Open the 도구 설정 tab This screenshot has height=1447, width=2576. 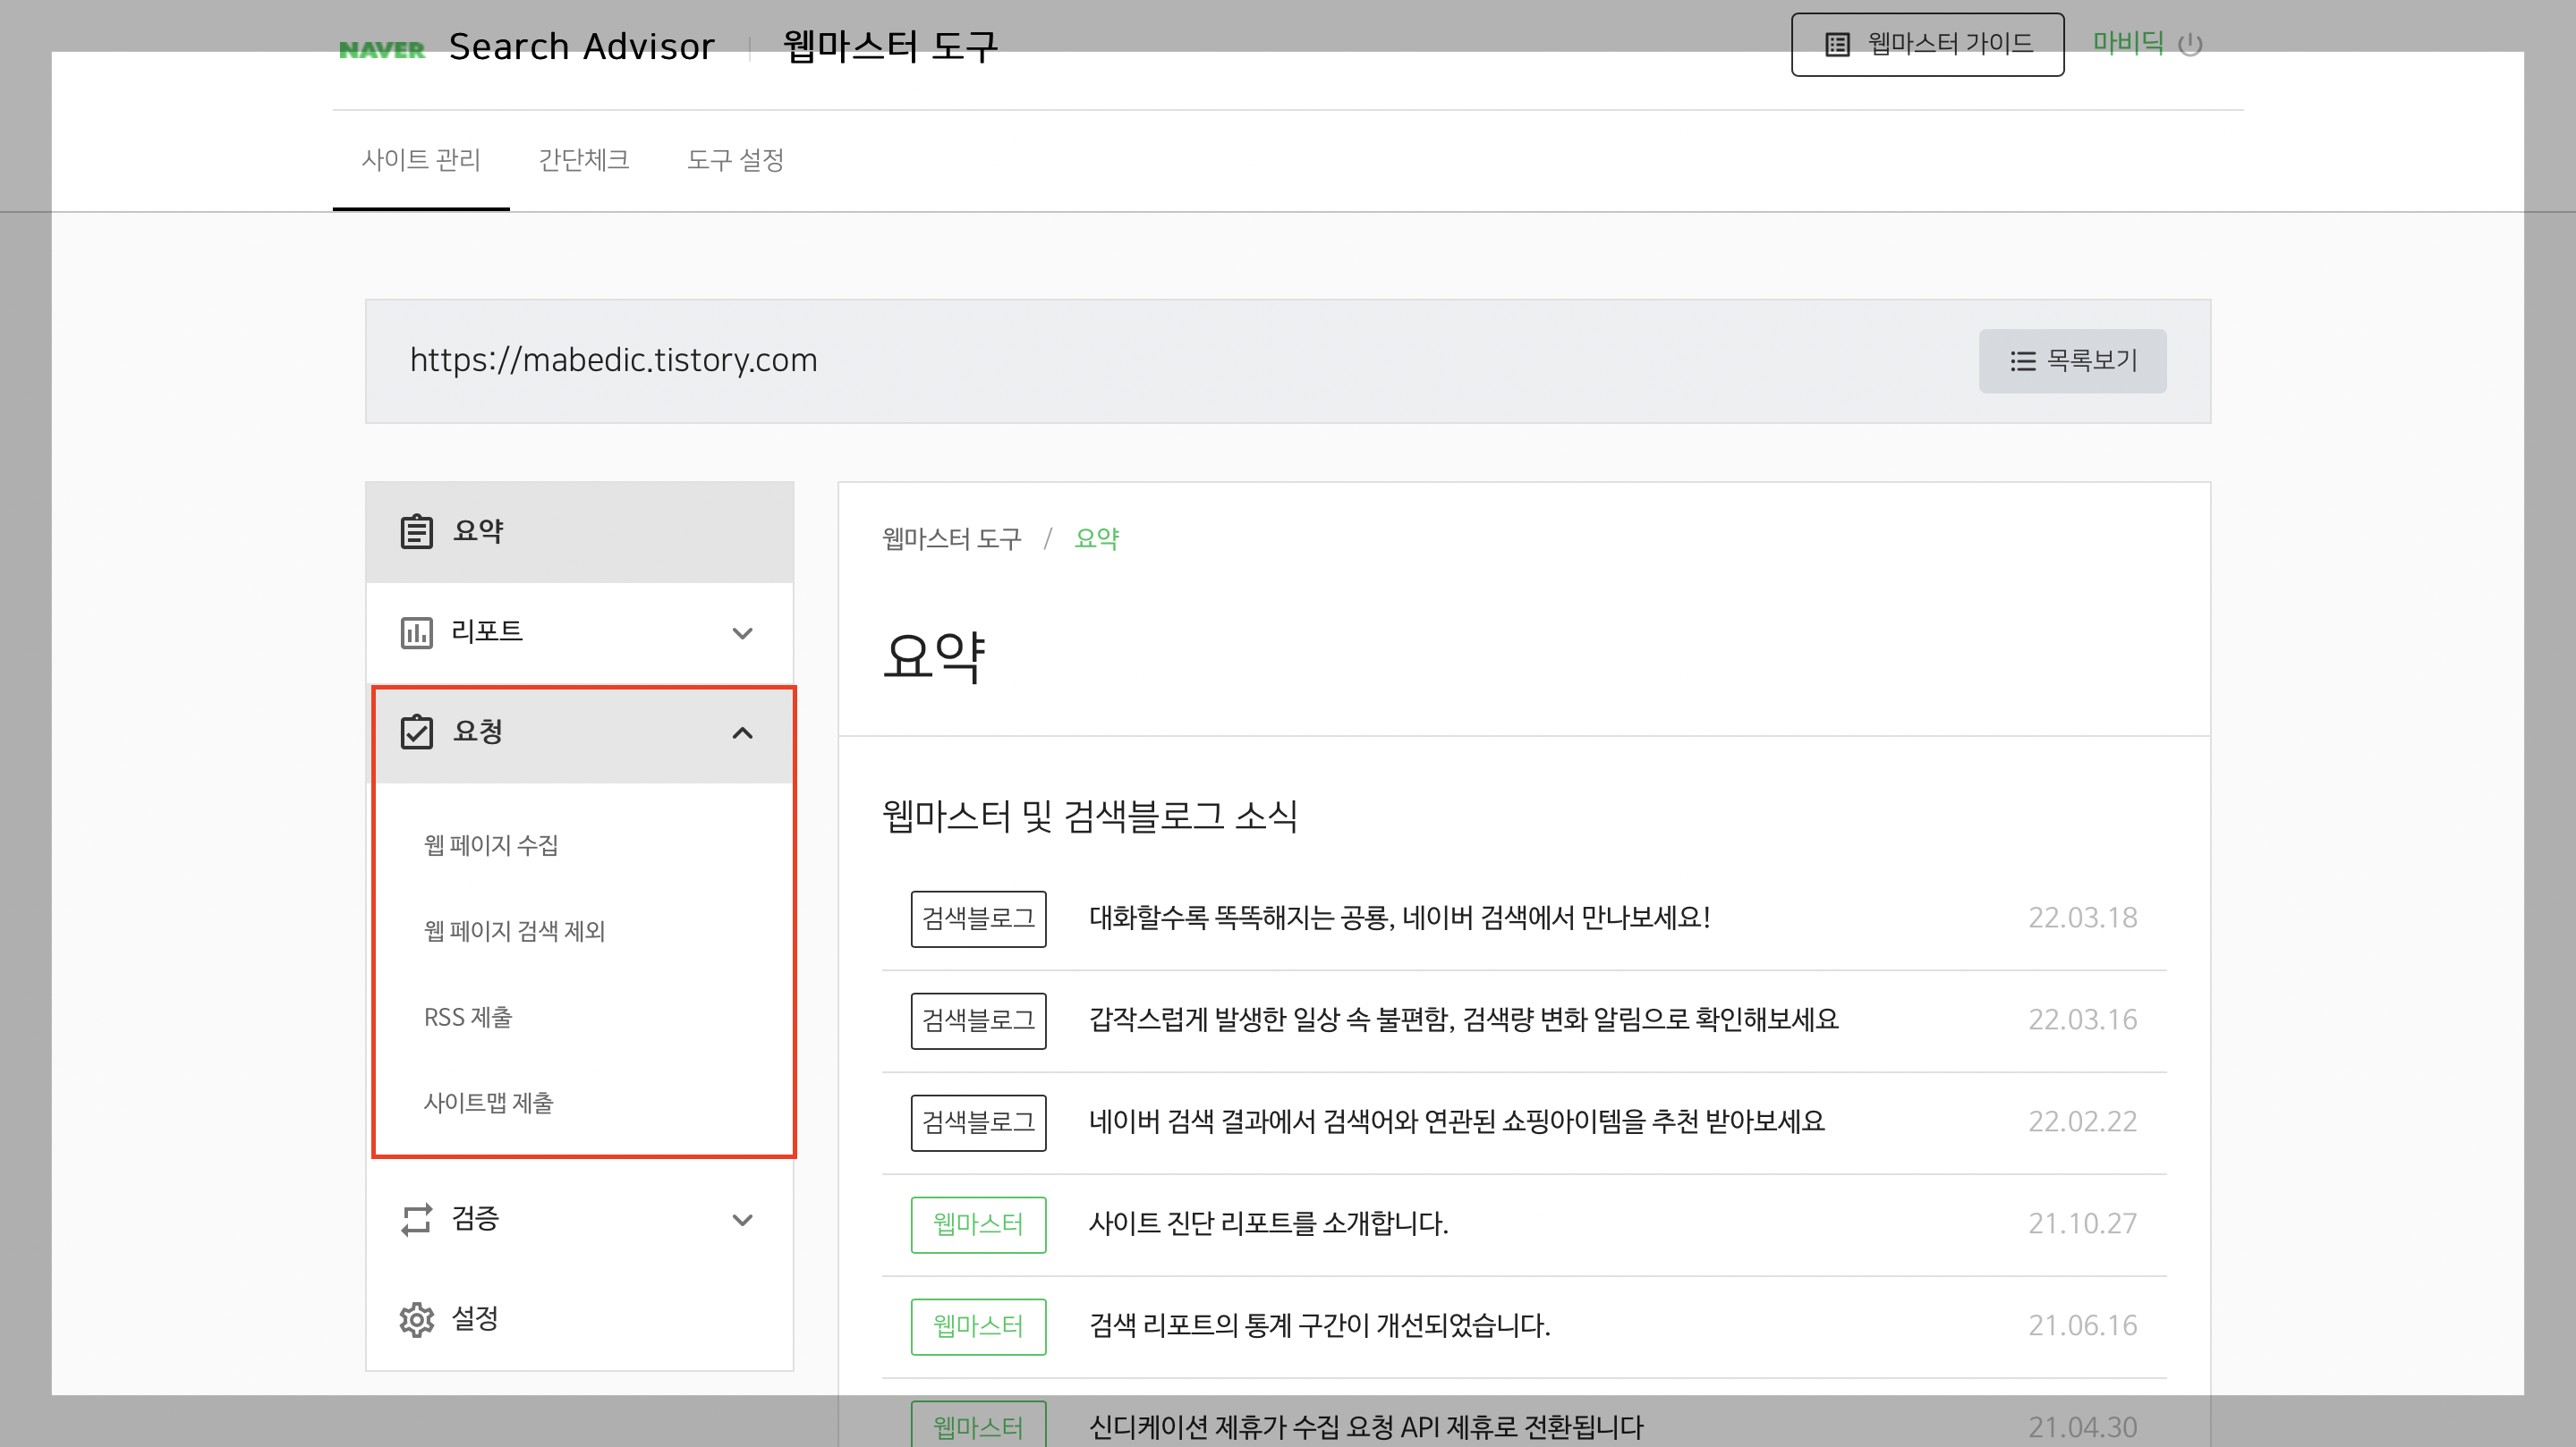coord(735,160)
